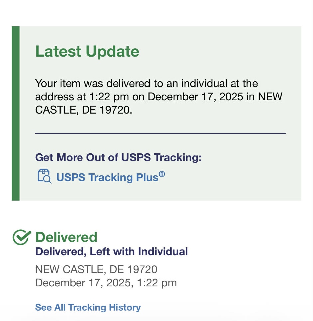Click "Delivered, Left with Individual" status text
This screenshot has width=313, height=321.
(x=111, y=251)
